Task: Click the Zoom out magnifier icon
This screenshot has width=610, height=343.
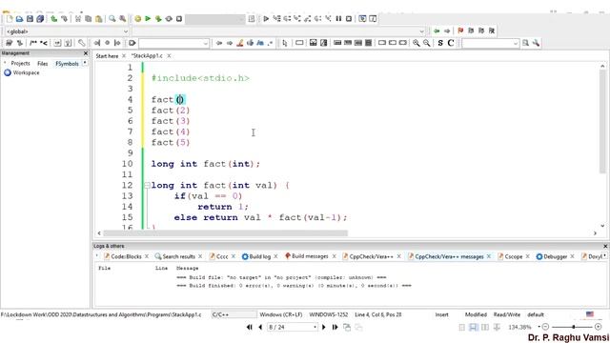Action: (x=427, y=43)
